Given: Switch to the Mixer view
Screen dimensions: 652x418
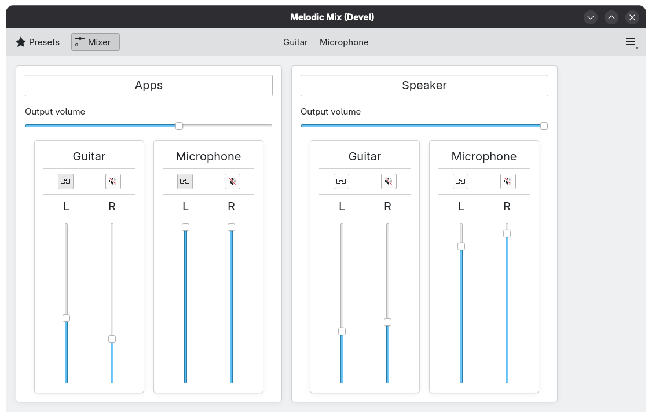Looking at the screenshot, I should tap(96, 42).
